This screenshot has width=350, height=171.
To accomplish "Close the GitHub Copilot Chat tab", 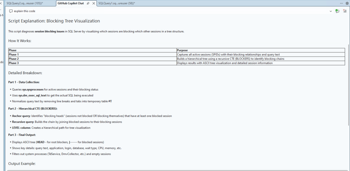I will click(93, 3).
